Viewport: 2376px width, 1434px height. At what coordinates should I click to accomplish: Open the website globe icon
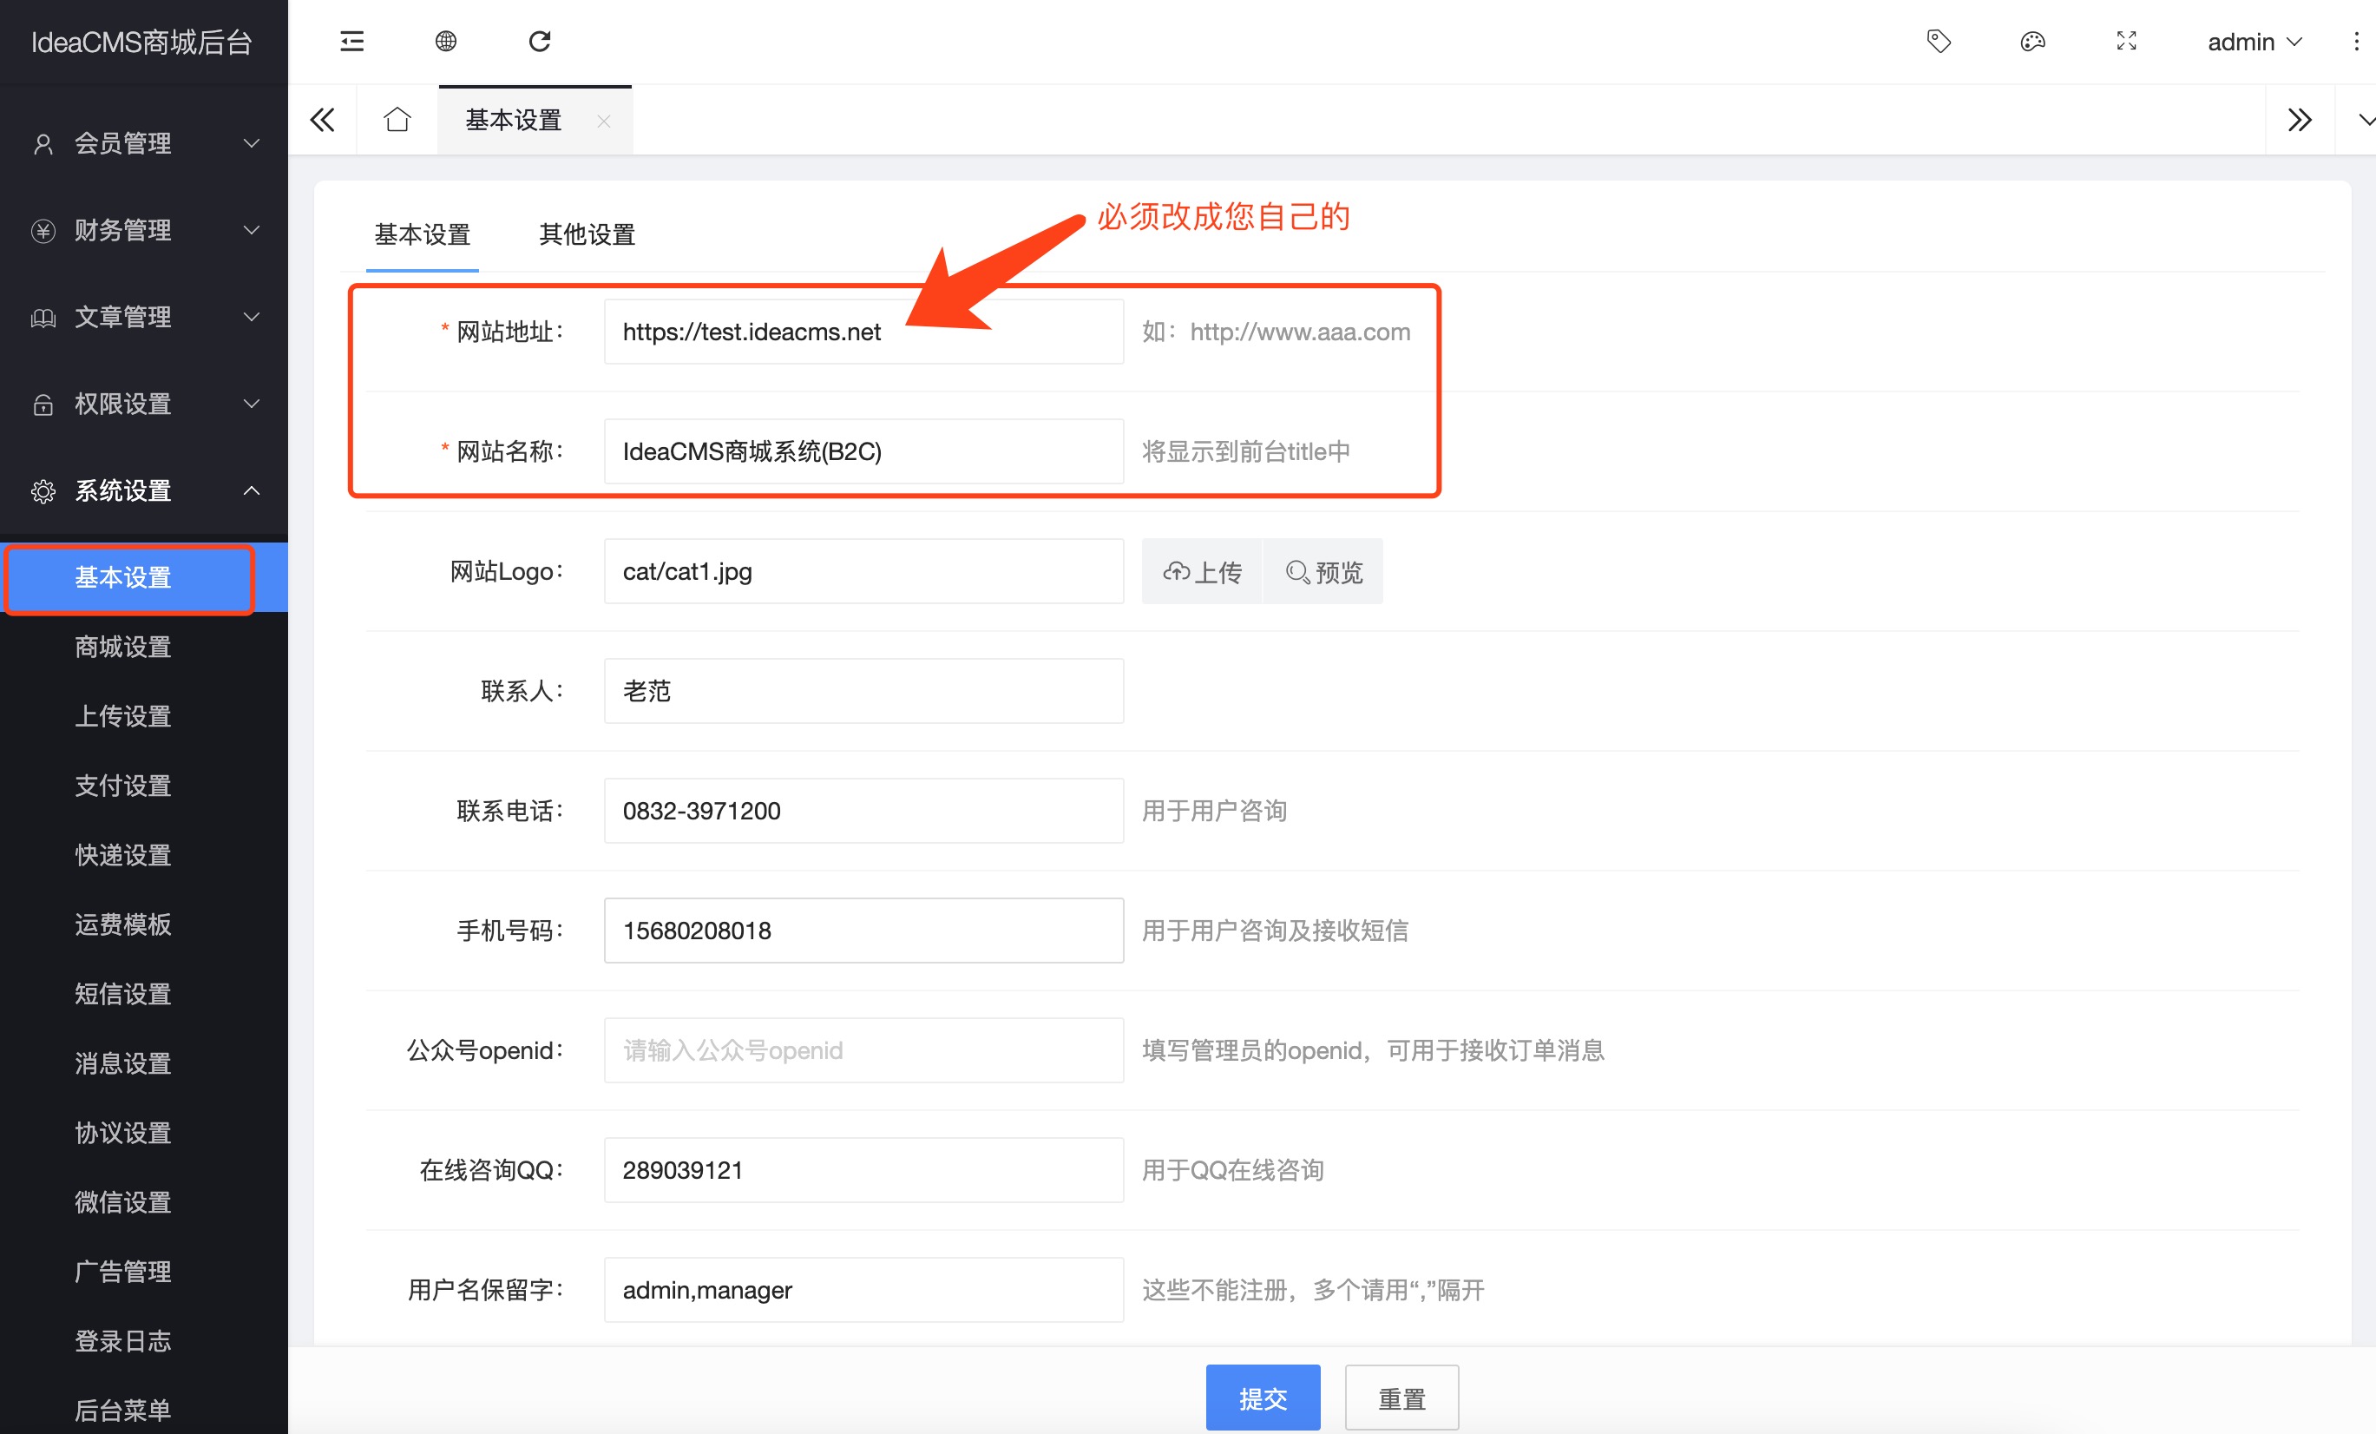[x=445, y=42]
